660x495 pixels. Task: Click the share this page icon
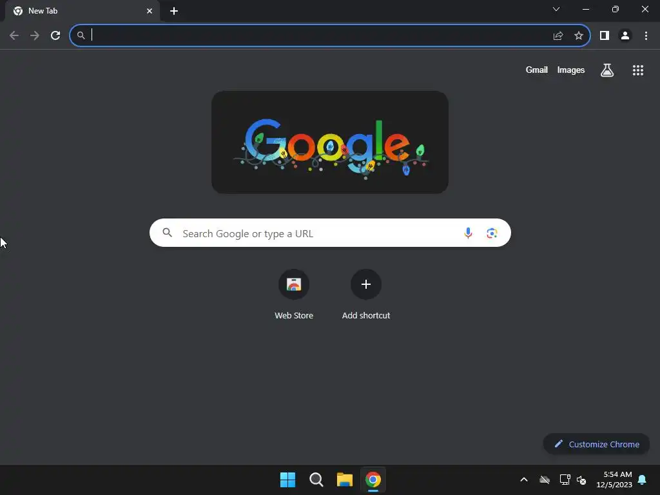[x=558, y=36]
